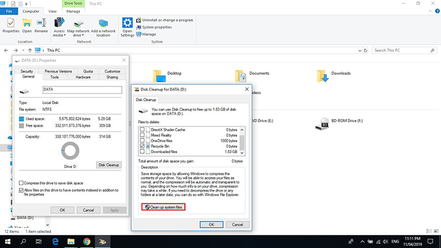This screenshot has height=248, width=441.
Task: Launch Google Chrome from the taskbar
Action: (87, 241)
